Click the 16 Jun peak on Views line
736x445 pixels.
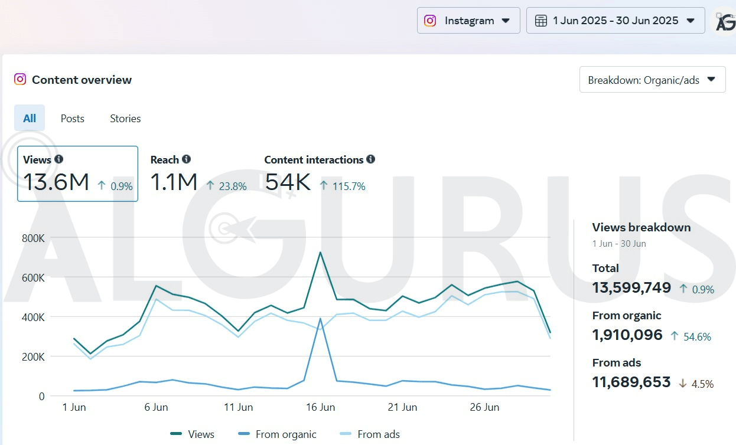coord(320,253)
